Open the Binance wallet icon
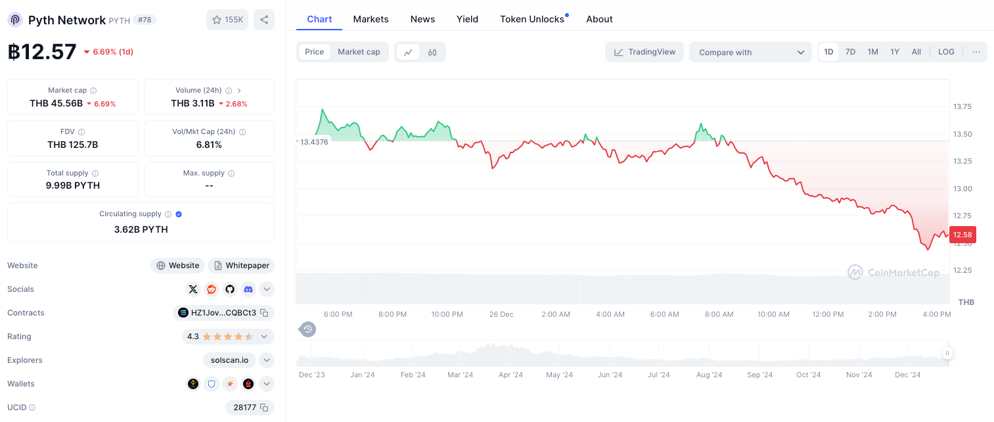 pos(193,384)
